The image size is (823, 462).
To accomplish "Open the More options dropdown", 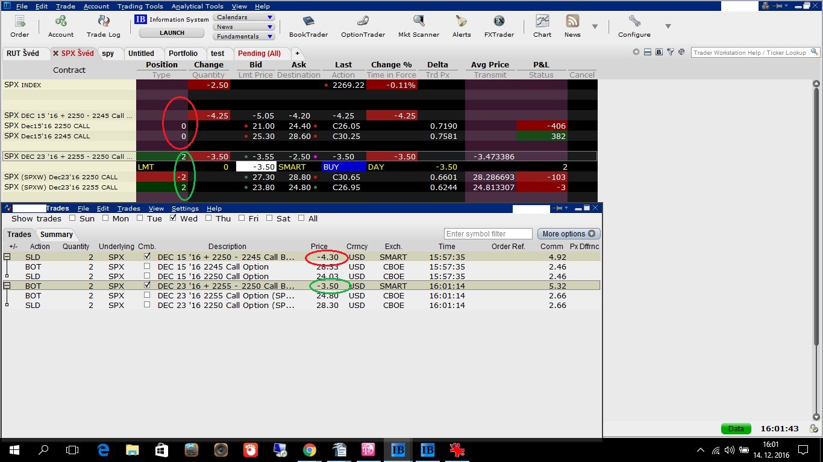I will [569, 234].
